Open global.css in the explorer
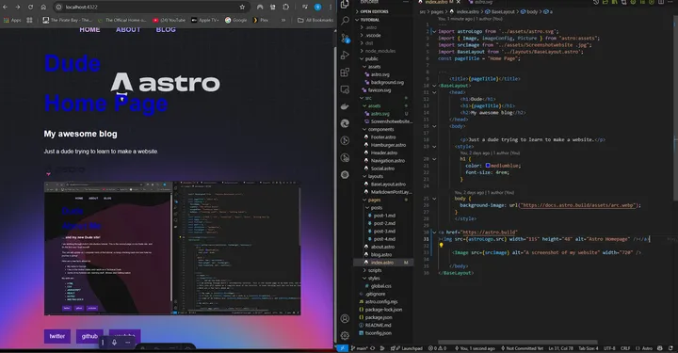Image resolution: width=678 pixels, height=353 pixels. [x=381, y=285]
